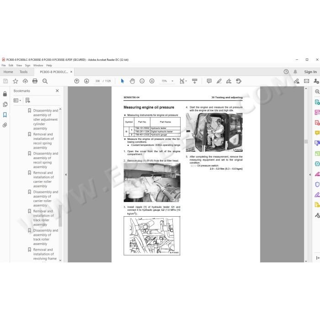320x320 pixels.
Task: Open the zoom level dropdown arrow
Action: tap(172, 81)
